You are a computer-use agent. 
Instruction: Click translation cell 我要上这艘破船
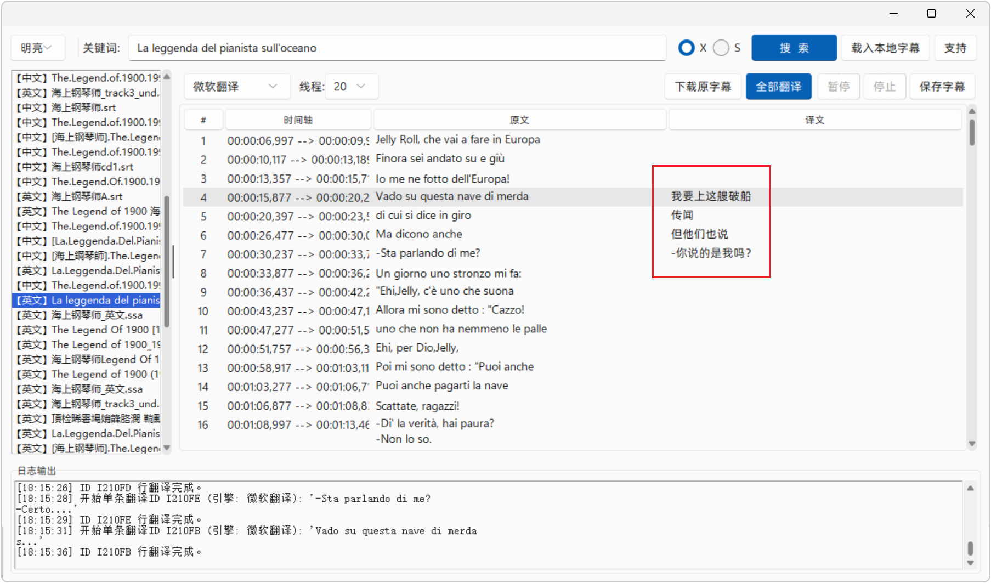pyautogui.click(x=711, y=196)
